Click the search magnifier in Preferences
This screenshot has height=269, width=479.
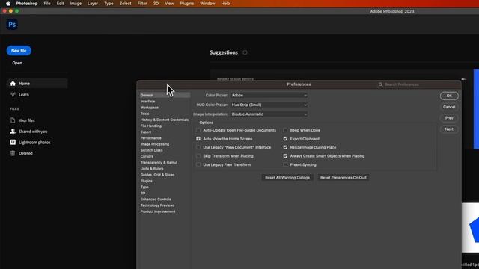click(381, 84)
